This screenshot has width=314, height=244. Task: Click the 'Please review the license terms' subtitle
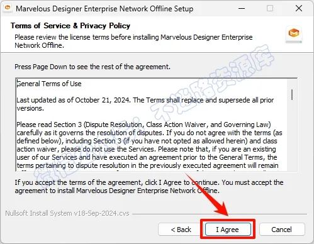click(x=133, y=42)
